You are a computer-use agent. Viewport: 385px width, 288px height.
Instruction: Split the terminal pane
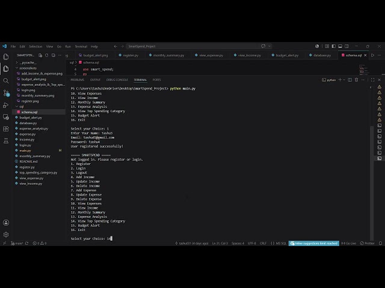click(x=350, y=80)
